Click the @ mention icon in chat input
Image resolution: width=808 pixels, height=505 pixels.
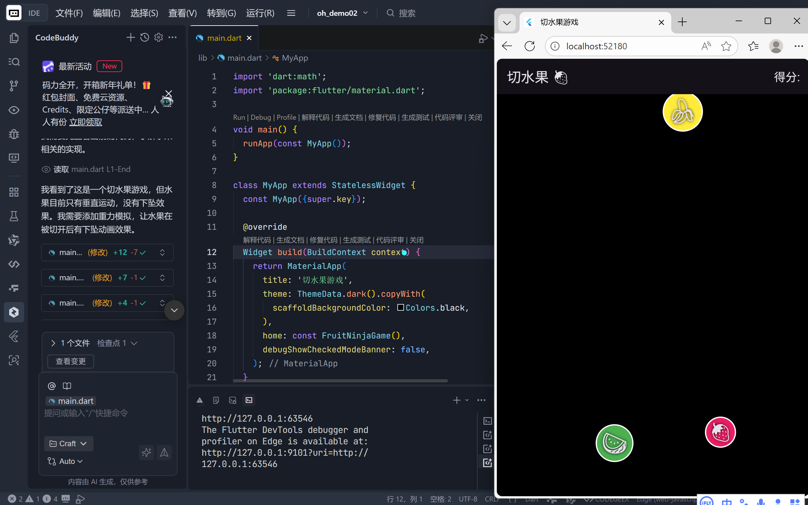[x=51, y=386]
